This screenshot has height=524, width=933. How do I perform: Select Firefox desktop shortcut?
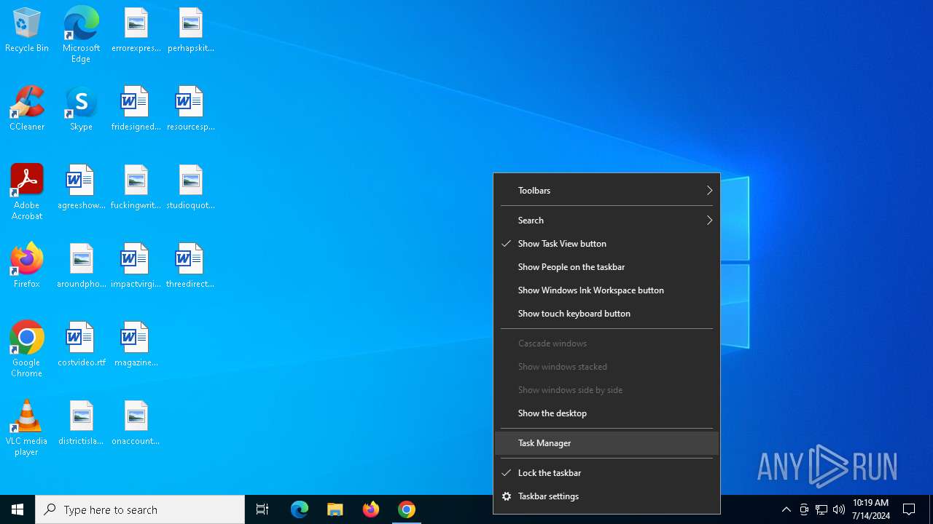click(x=27, y=266)
